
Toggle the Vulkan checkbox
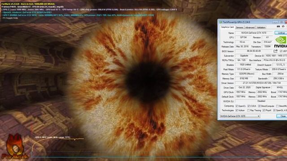[237, 110]
